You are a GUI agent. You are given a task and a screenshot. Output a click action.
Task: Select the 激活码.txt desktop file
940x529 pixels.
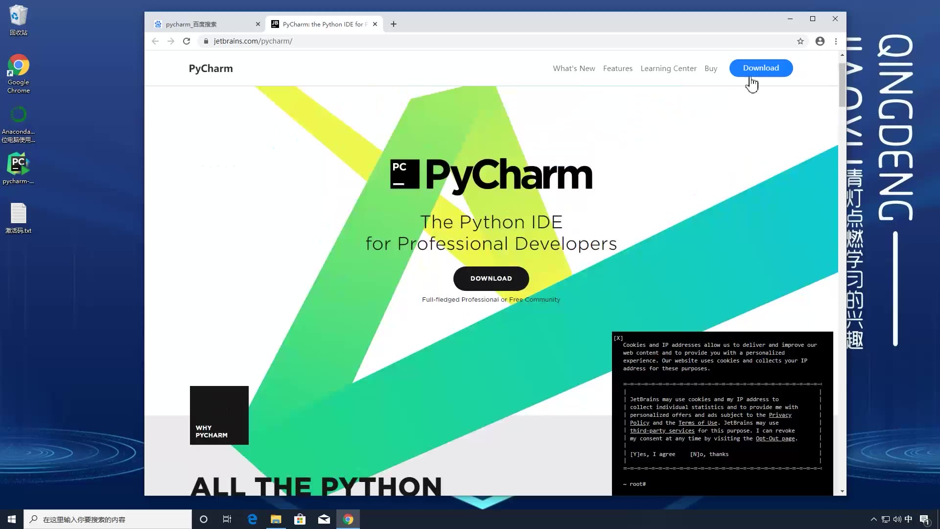(x=19, y=218)
